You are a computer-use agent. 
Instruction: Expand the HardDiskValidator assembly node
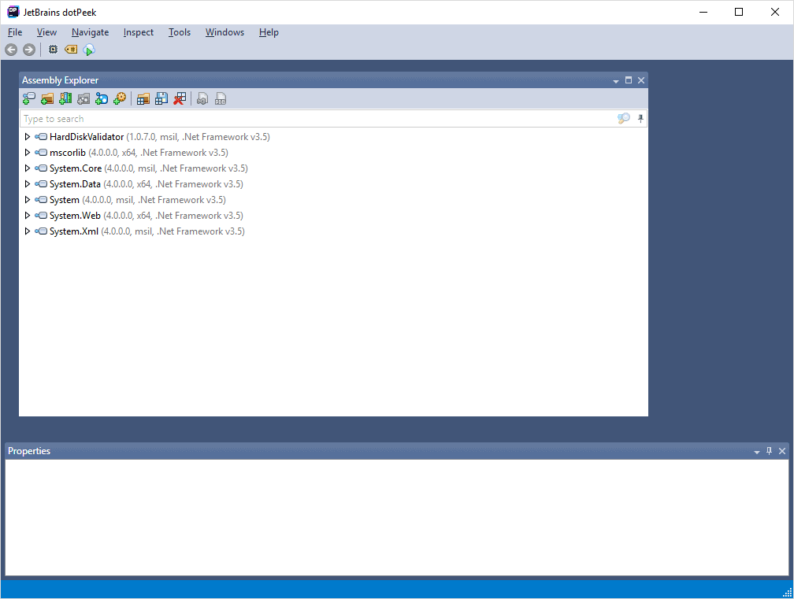27,136
